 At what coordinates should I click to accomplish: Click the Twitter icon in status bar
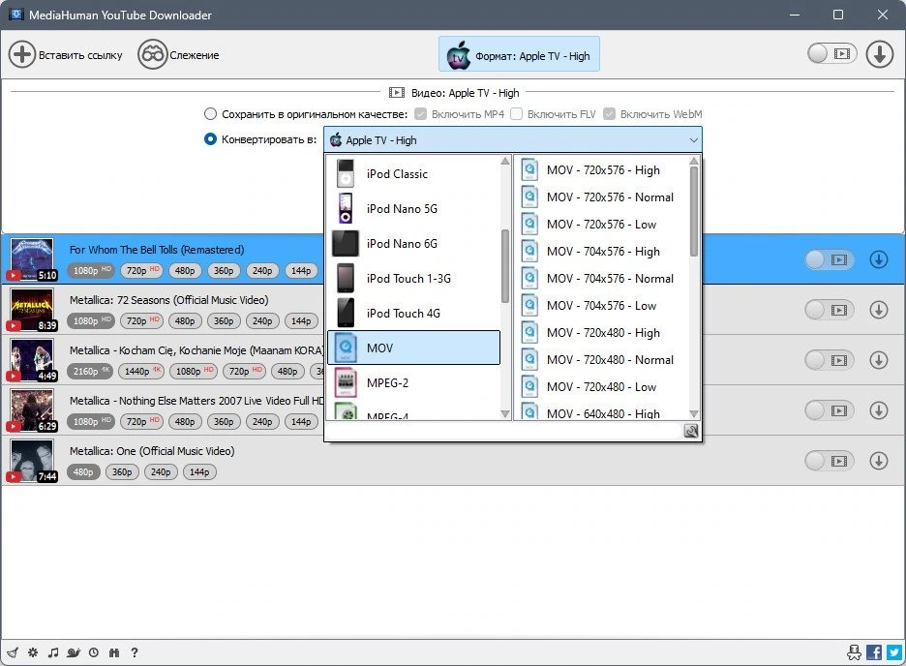pyautogui.click(x=894, y=652)
